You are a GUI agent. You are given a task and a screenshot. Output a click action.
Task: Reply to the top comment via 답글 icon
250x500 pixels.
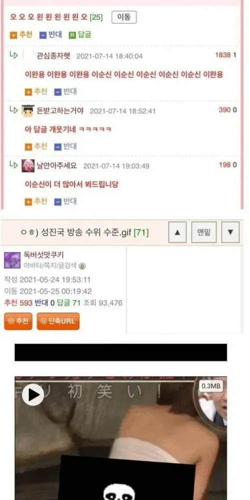80,35
